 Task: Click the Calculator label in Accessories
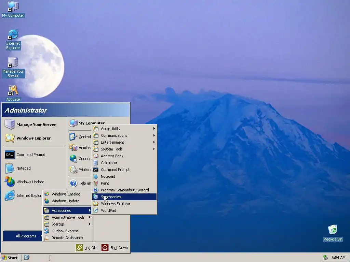point(109,163)
